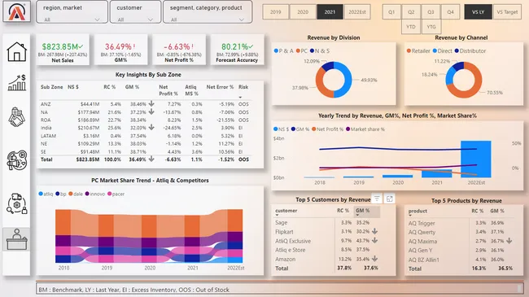Click the Forecast Accuracy KPI card

click(237, 50)
